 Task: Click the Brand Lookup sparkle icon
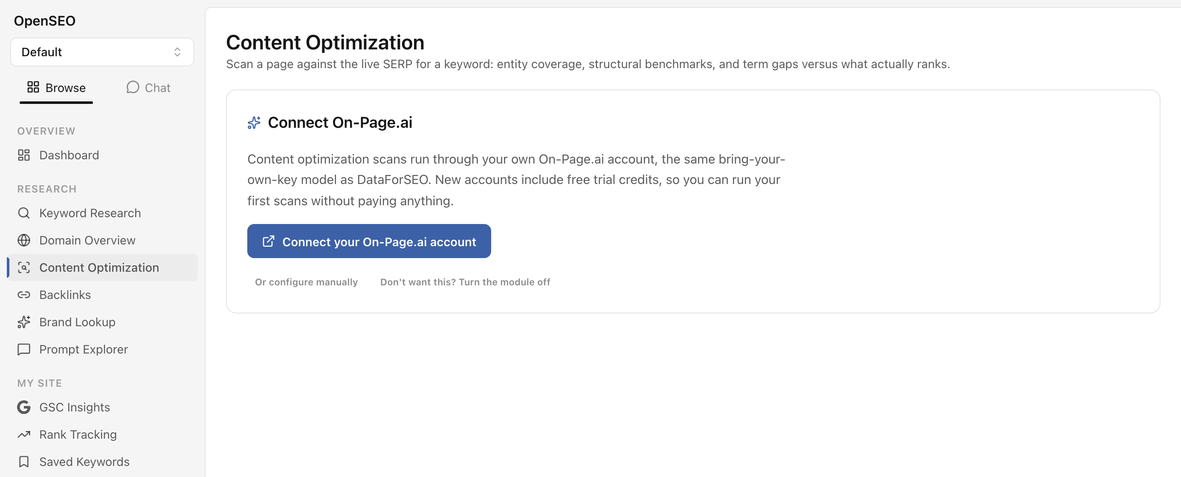coord(24,322)
